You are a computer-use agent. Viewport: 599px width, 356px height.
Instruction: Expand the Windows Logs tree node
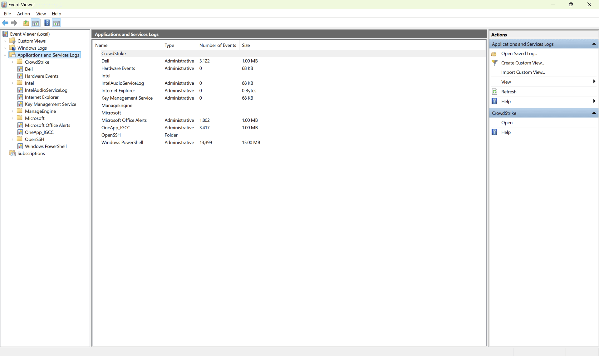(5, 48)
